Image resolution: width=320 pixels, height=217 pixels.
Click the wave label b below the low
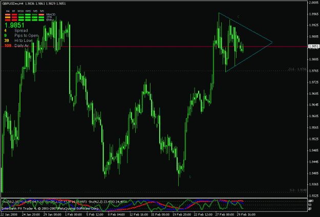(190, 177)
